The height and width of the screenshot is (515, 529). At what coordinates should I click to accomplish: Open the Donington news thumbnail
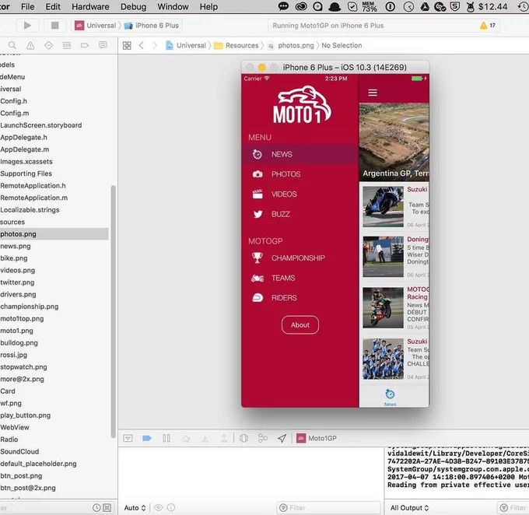coord(383,257)
